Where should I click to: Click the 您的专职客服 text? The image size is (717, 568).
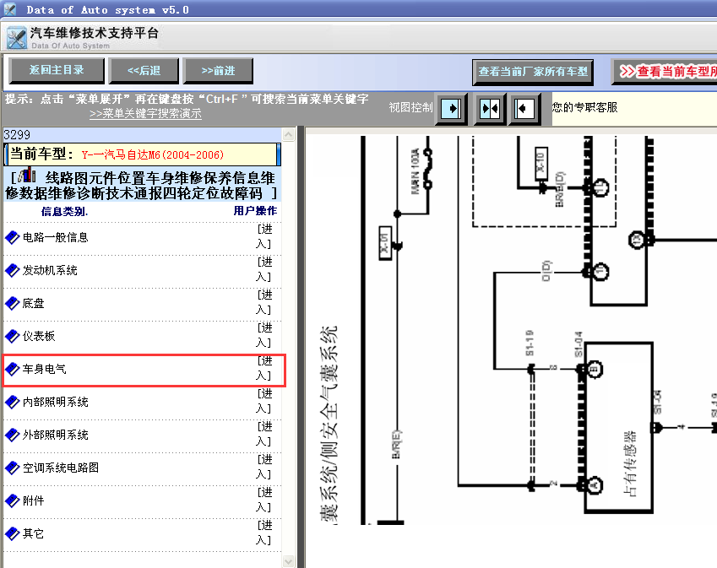tap(585, 107)
